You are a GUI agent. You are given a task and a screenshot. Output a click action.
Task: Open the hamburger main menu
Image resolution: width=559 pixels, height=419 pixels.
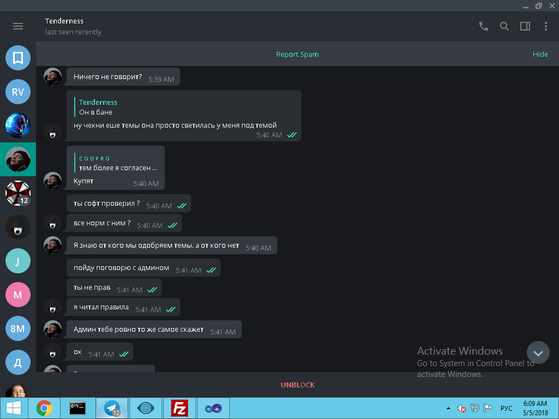click(18, 26)
